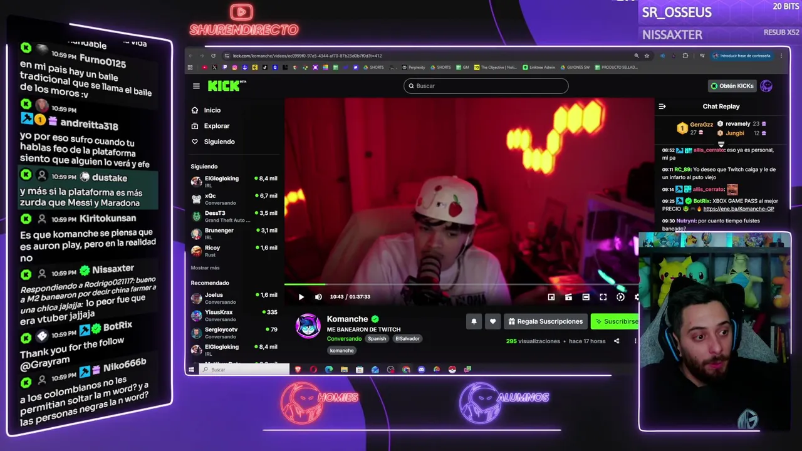The image size is (802, 451).
Task: Focus the Kick Buscar search field
Action: pos(486,86)
